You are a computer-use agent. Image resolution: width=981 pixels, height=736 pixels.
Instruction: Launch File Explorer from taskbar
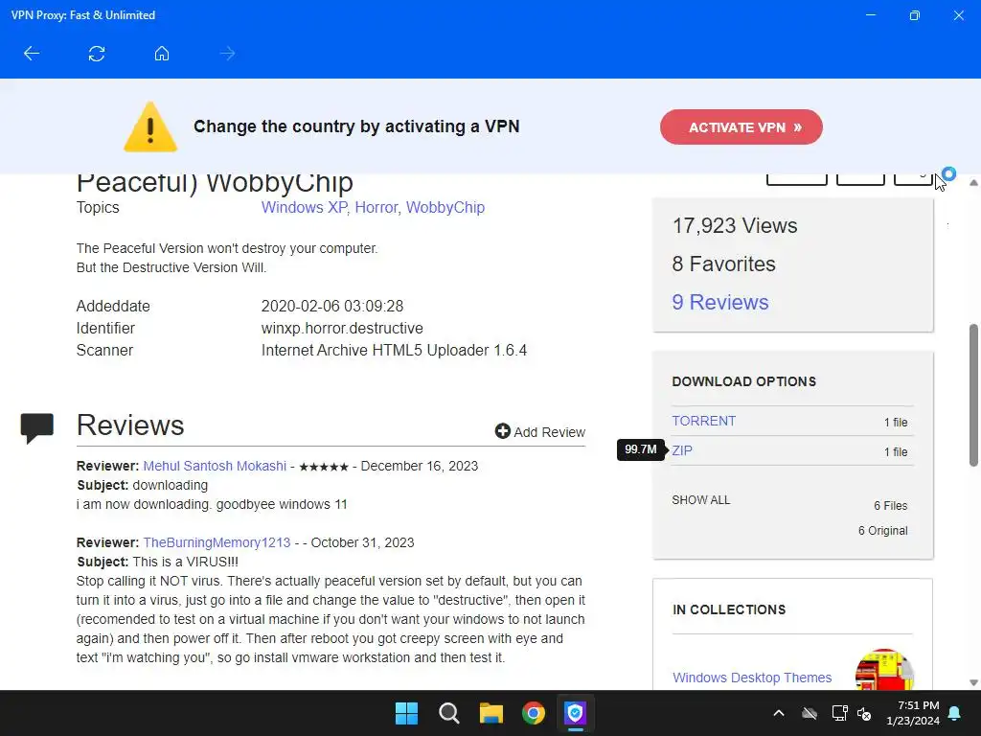(x=491, y=713)
